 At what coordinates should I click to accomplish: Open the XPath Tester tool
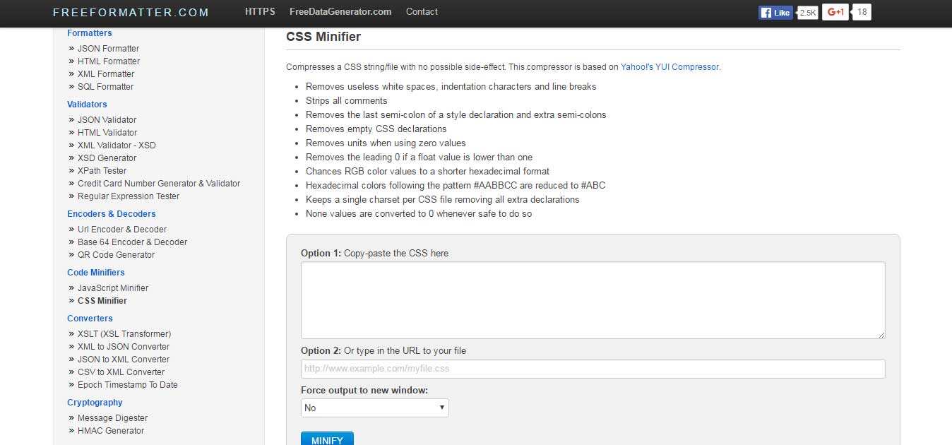point(102,171)
